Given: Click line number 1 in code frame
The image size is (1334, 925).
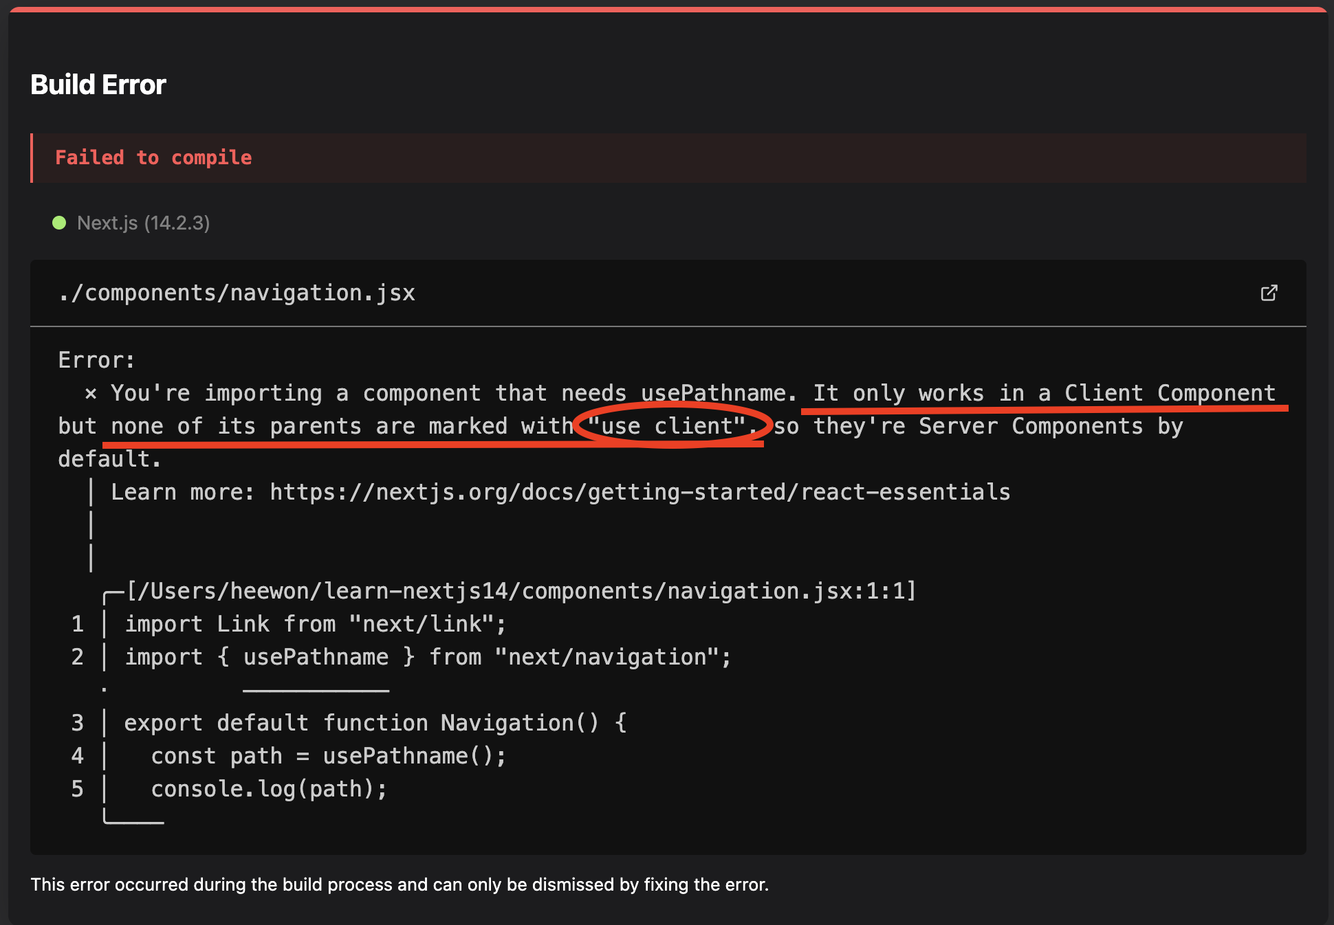Looking at the screenshot, I should (78, 624).
